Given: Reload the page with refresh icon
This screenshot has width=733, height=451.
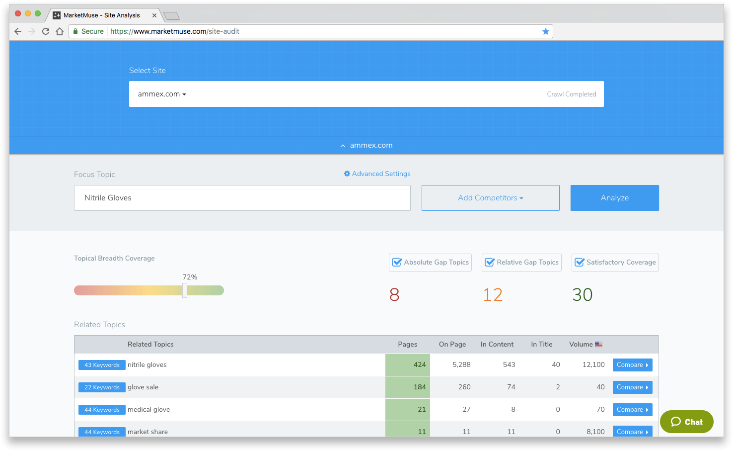Looking at the screenshot, I should tap(46, 31).
